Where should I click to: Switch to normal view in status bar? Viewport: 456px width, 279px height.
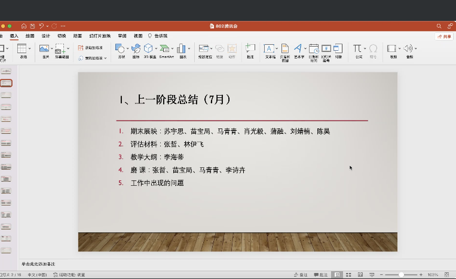[x=338, y=274]
